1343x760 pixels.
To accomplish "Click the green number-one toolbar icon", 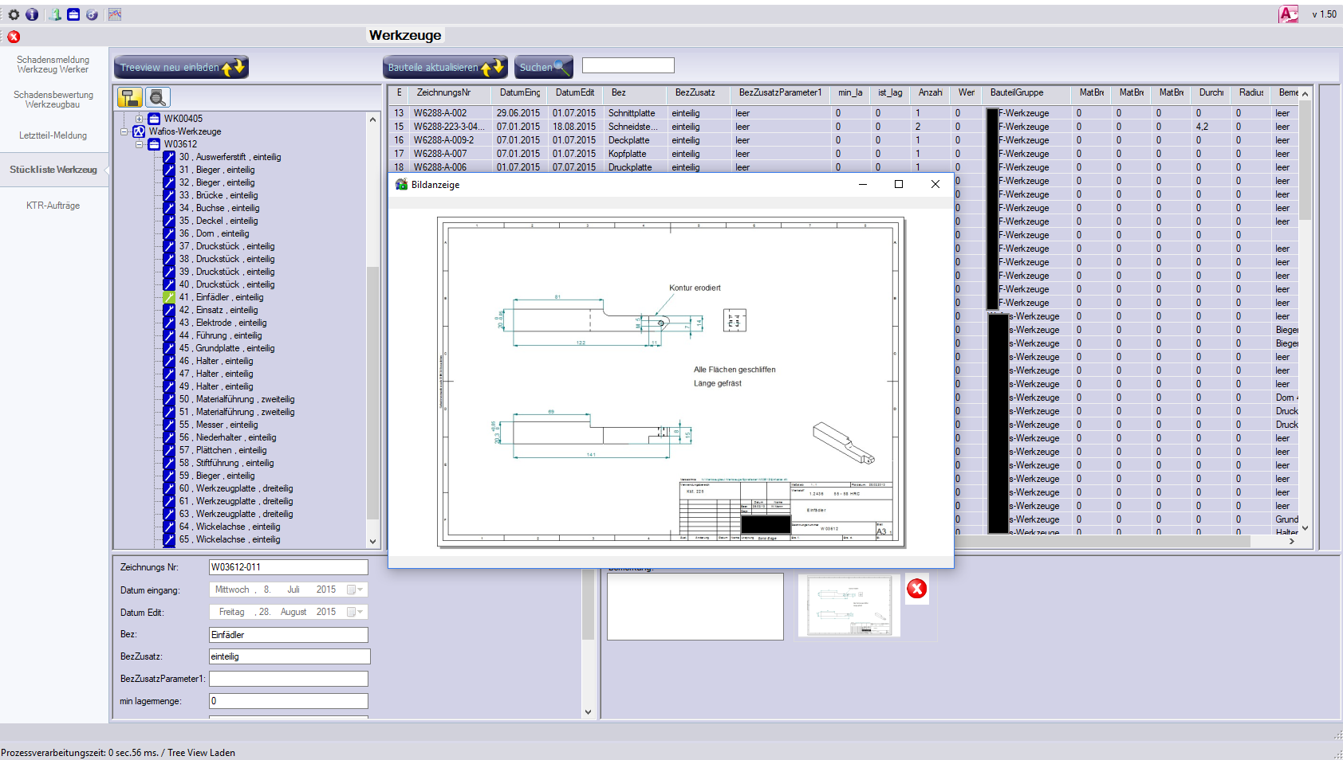I will 55,14.
